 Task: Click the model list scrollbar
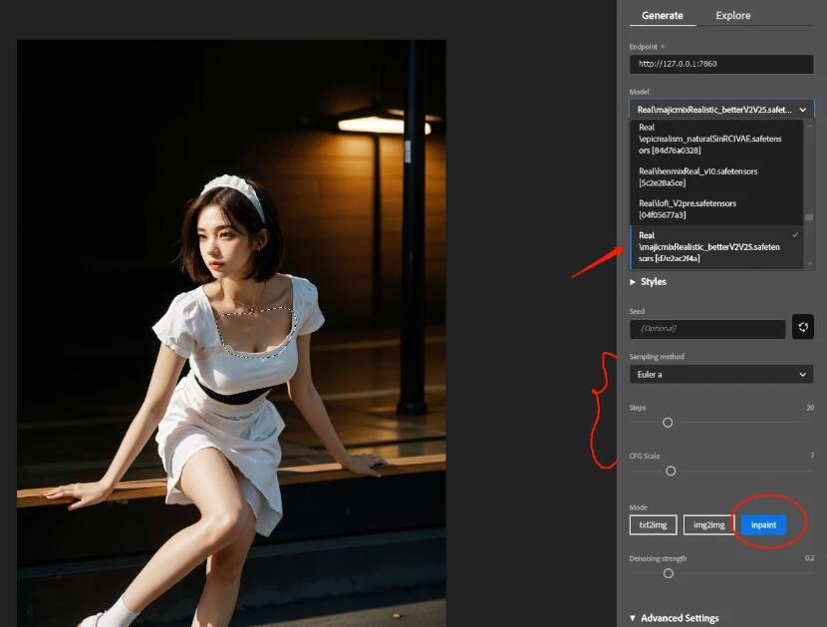(809, 215)
